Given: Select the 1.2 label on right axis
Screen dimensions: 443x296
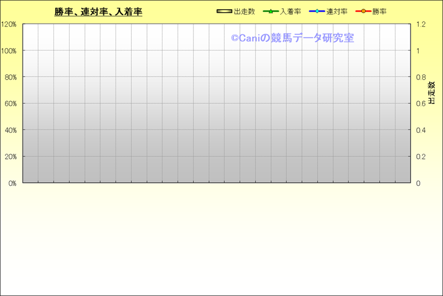Looking at the screenshot, I should point(421,24).
